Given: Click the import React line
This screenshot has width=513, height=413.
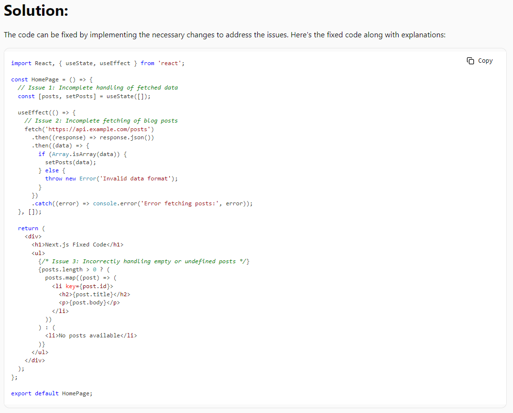Looking at the screenshot, I should click(98, 63).
